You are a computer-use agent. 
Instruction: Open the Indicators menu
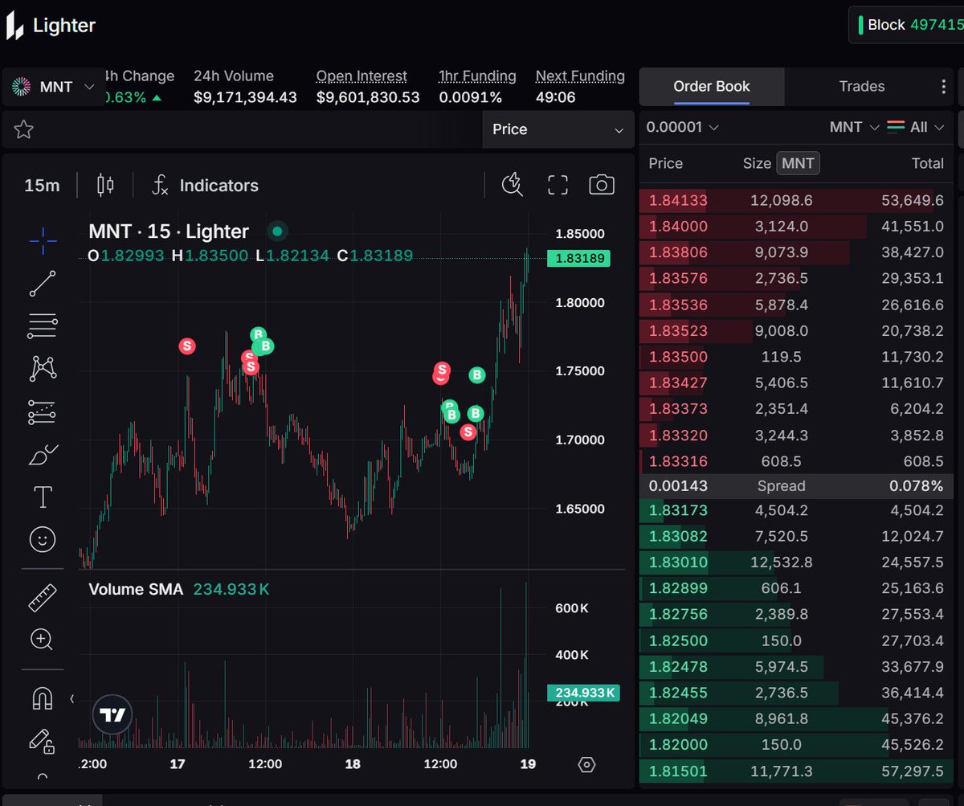coord(206,186)
